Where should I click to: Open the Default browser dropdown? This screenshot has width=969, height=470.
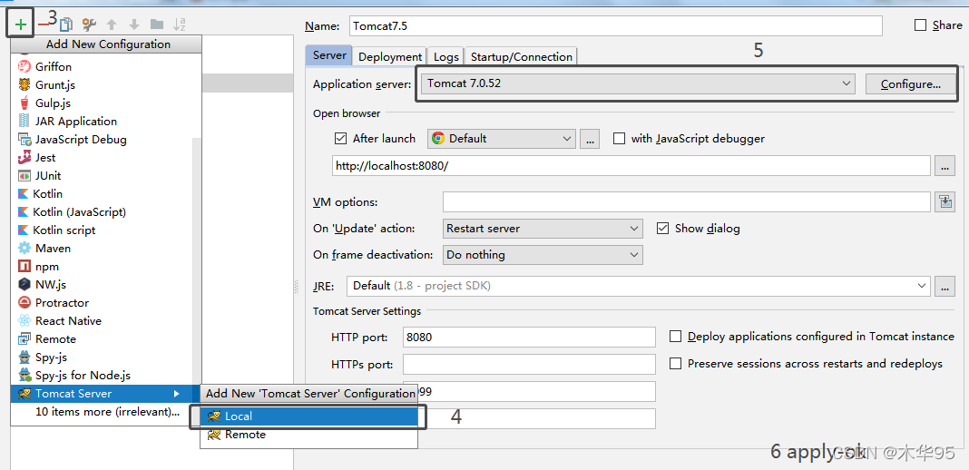[501, 138]
